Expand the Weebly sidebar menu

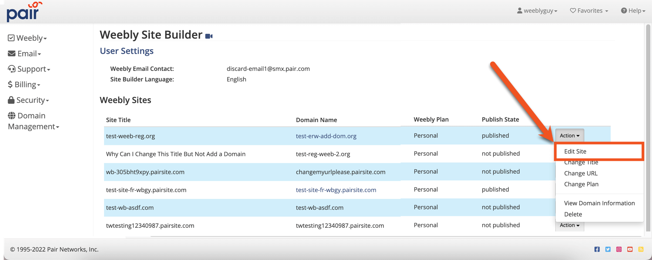(x=28, y=38)
